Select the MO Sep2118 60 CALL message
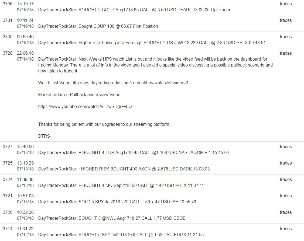 [121, 186]
